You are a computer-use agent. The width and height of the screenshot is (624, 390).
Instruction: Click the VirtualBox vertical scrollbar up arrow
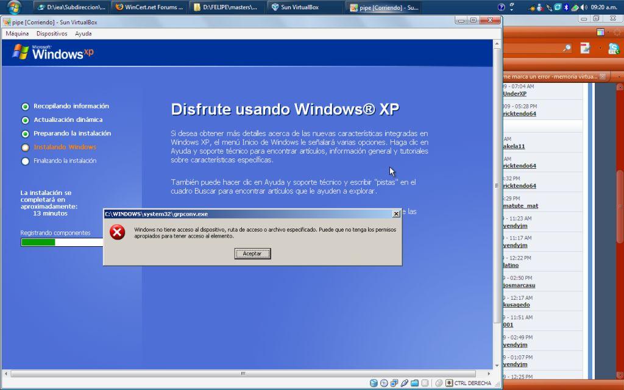click(497, 43)
